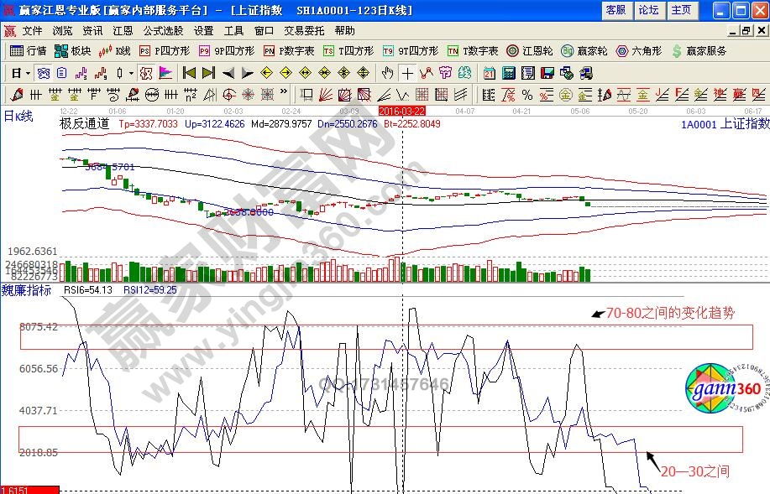Click the 2016-03-22 date marker
770x494 pixels.
pyautogui.click(x=402, y=110)
